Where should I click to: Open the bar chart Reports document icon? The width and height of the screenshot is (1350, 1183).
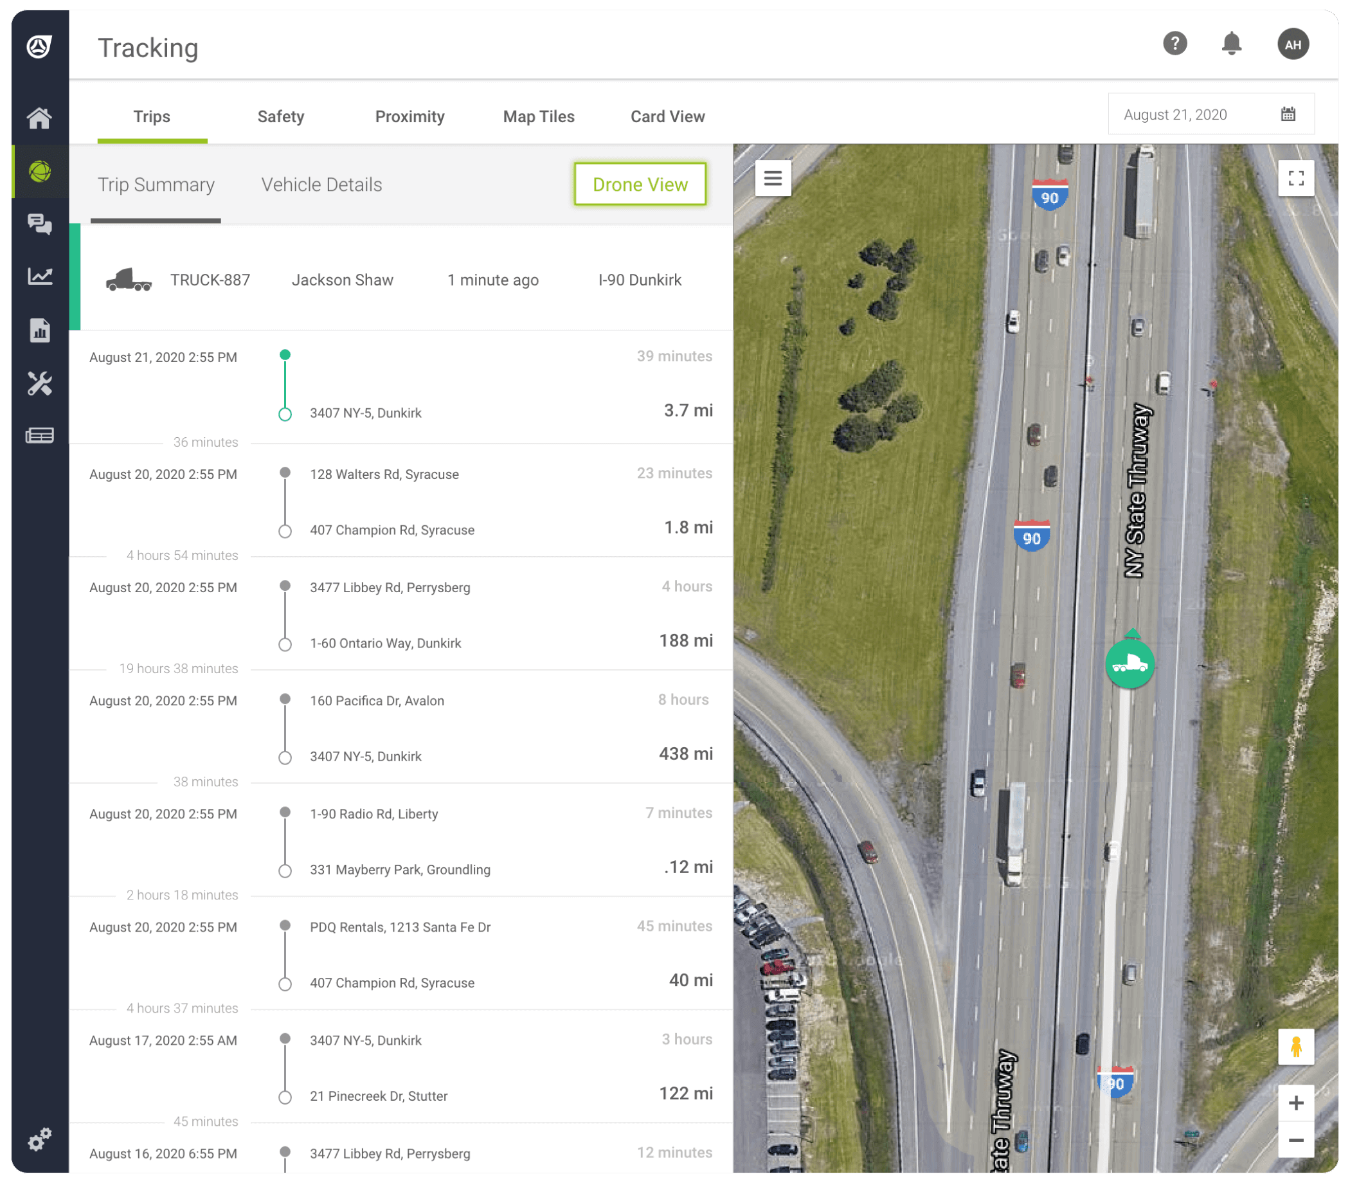point(40,330)
